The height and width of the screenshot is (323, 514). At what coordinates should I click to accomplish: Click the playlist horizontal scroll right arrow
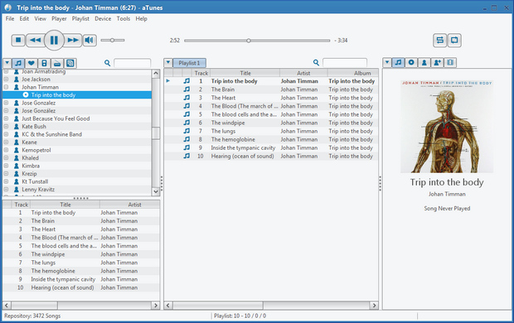coord(374,306)
